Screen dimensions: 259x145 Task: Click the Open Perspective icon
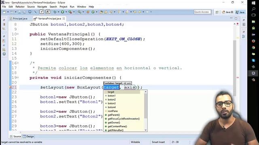[217, 12]
